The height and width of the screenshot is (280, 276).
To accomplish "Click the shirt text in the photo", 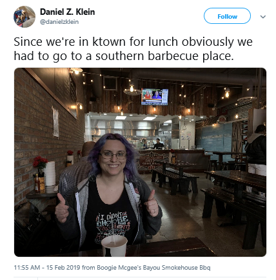I will pyautogui.click(x=113, y=221).
